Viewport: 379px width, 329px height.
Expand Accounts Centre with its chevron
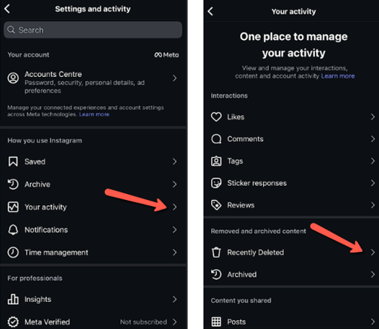tap(175, 78)
